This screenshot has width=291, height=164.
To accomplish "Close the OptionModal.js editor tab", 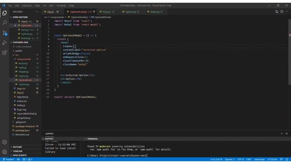I will (94, 12).
